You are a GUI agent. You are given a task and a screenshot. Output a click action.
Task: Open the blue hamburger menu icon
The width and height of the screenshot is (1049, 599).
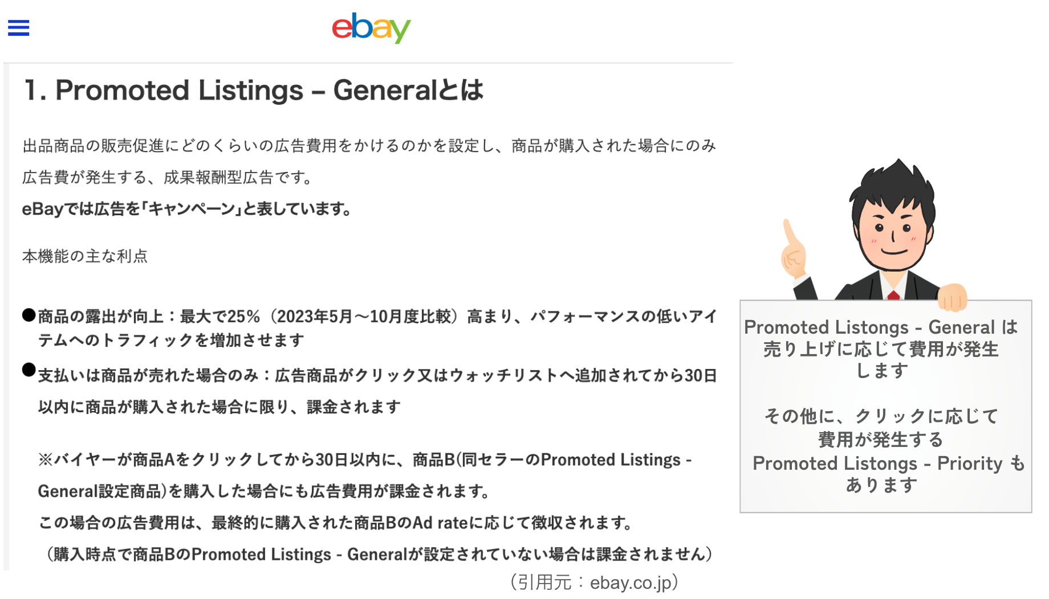pos(18,27)
